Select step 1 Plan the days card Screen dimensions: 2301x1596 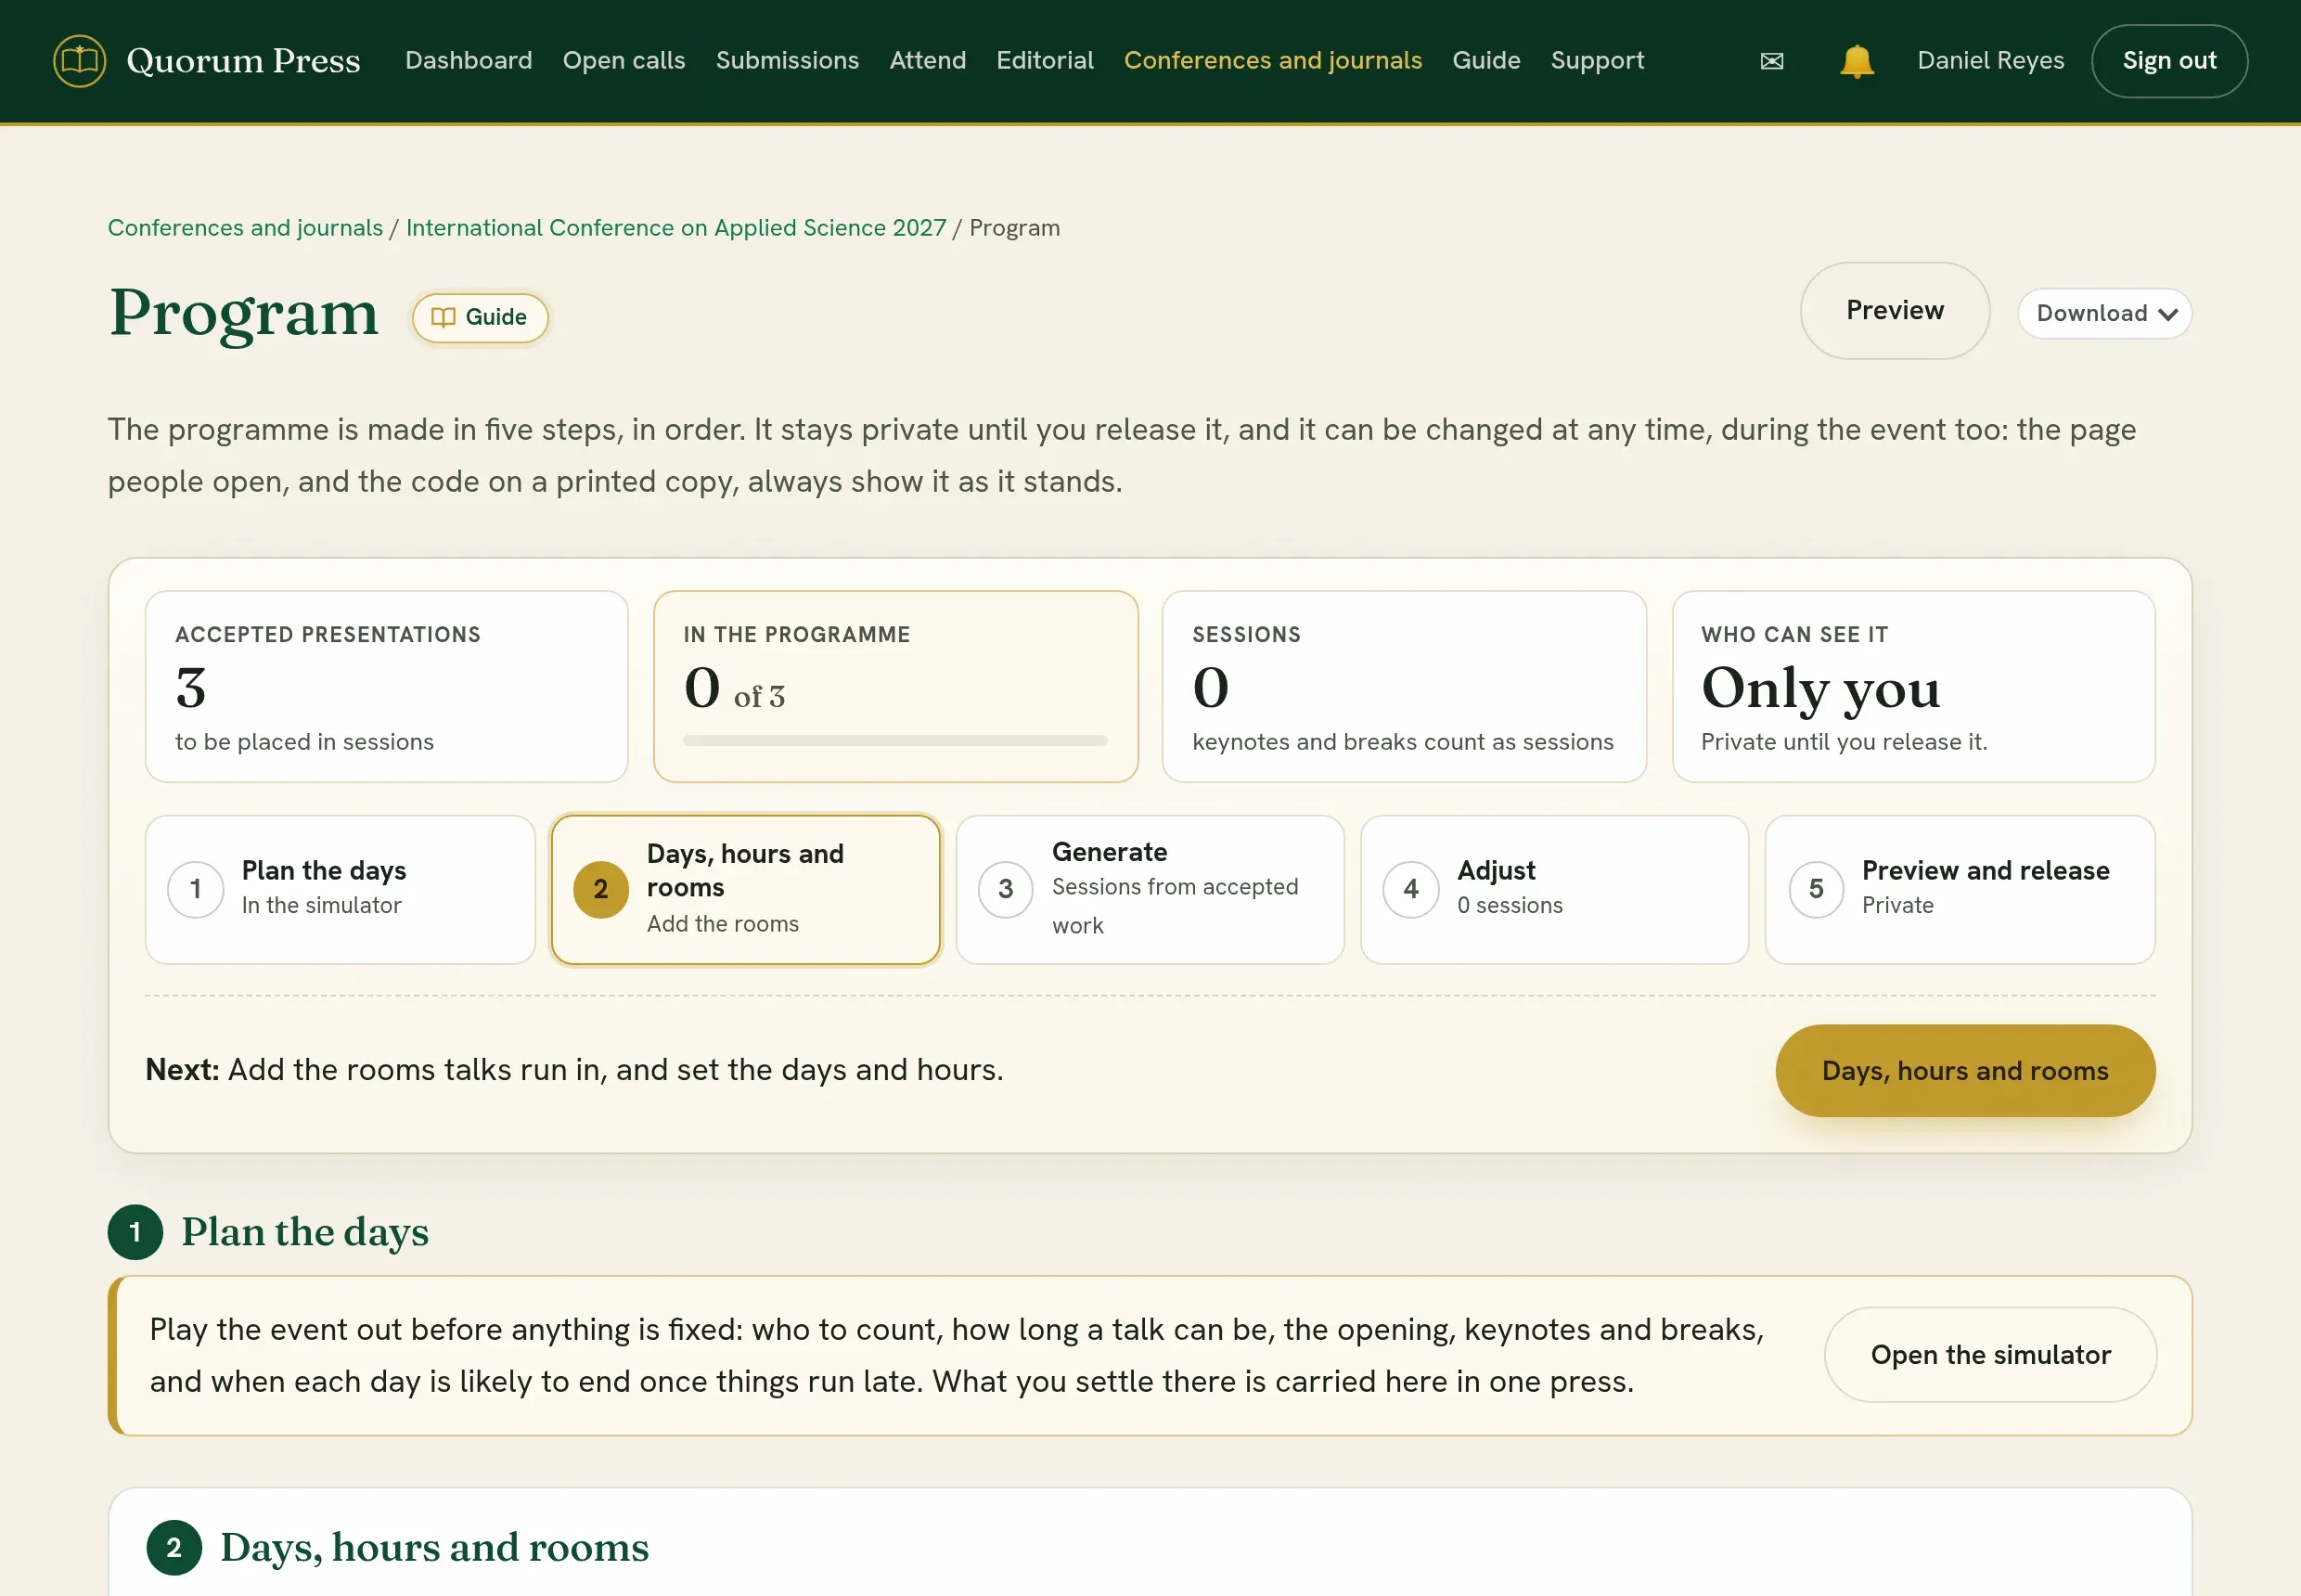point(340,889)
